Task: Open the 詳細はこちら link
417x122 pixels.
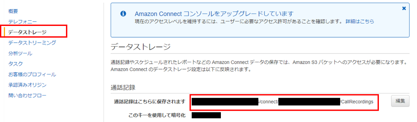Action: [360, 21]
